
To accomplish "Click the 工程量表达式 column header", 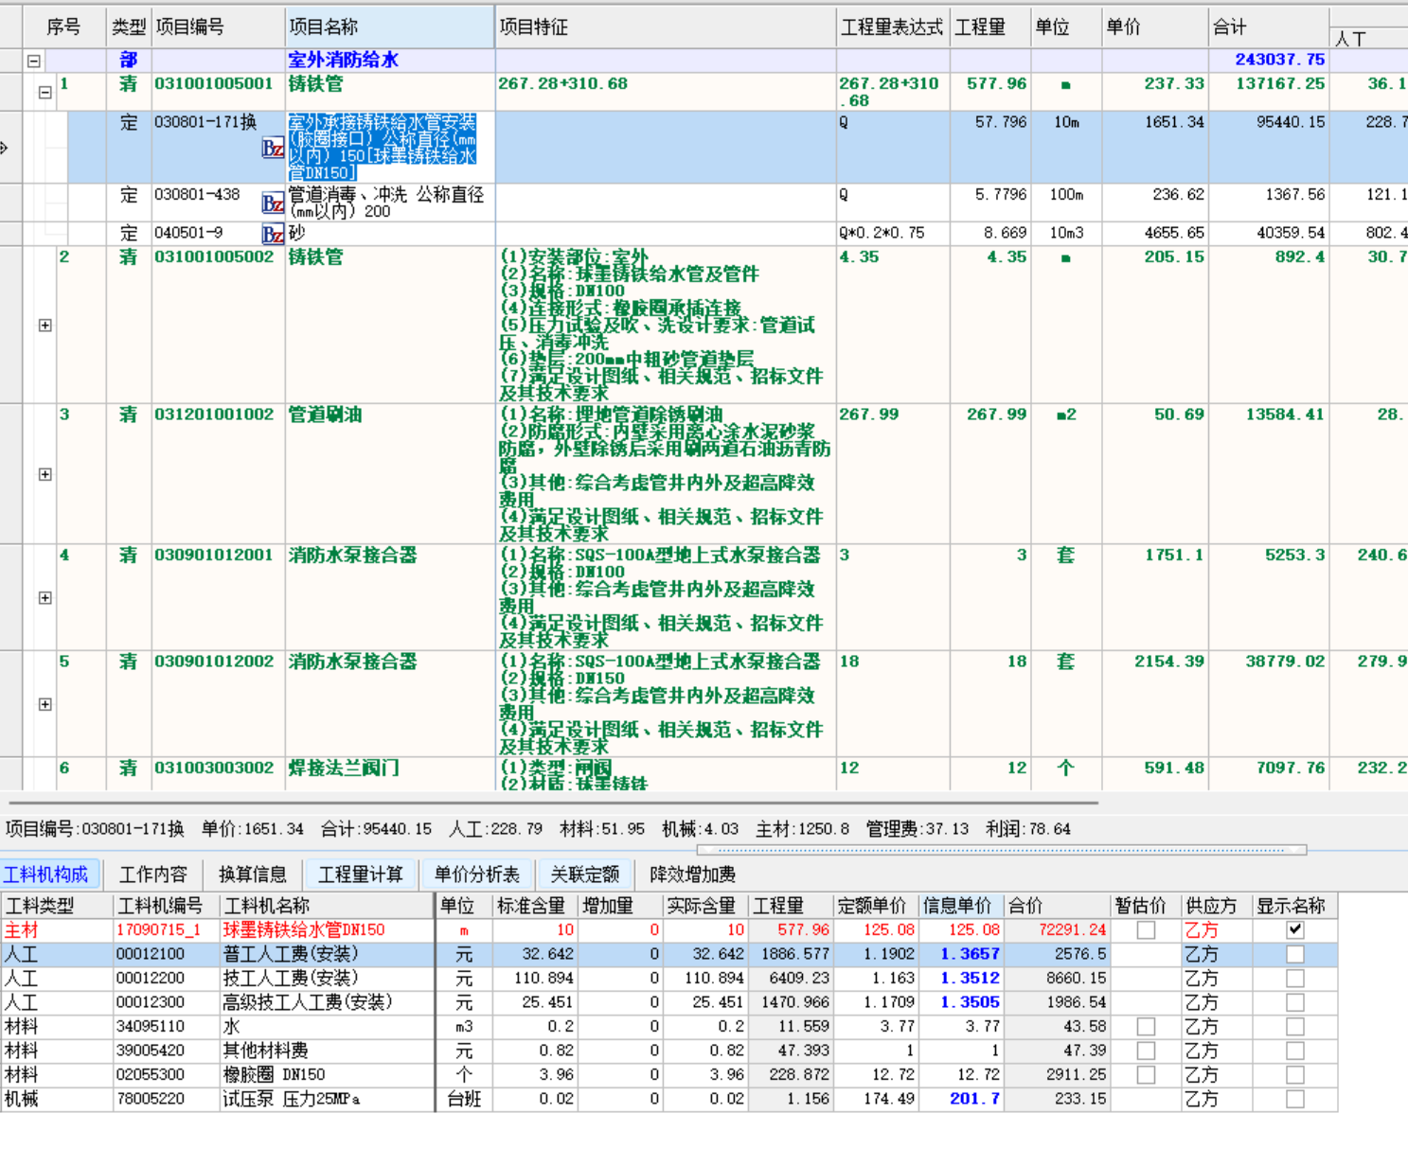I will point(893,27).
